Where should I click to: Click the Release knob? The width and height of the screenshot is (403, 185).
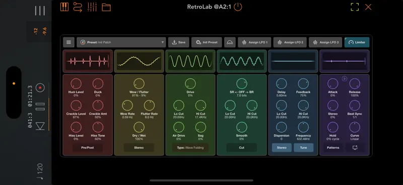point(355,84)
